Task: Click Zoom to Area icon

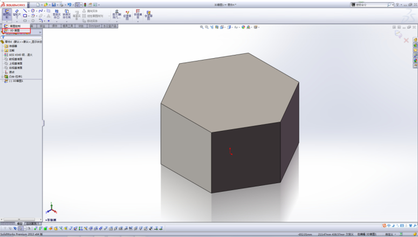Action: [207, 27]
